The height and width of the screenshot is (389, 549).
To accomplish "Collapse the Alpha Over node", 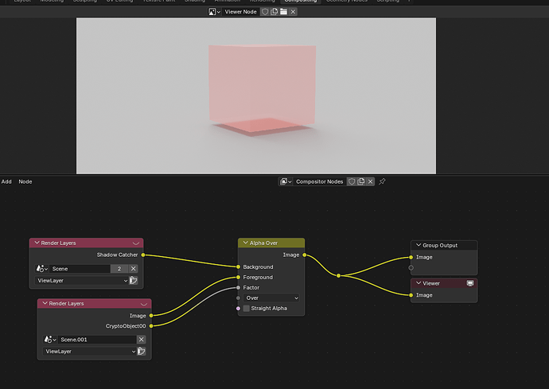I will pyautogui.click(x=245, y=243).
